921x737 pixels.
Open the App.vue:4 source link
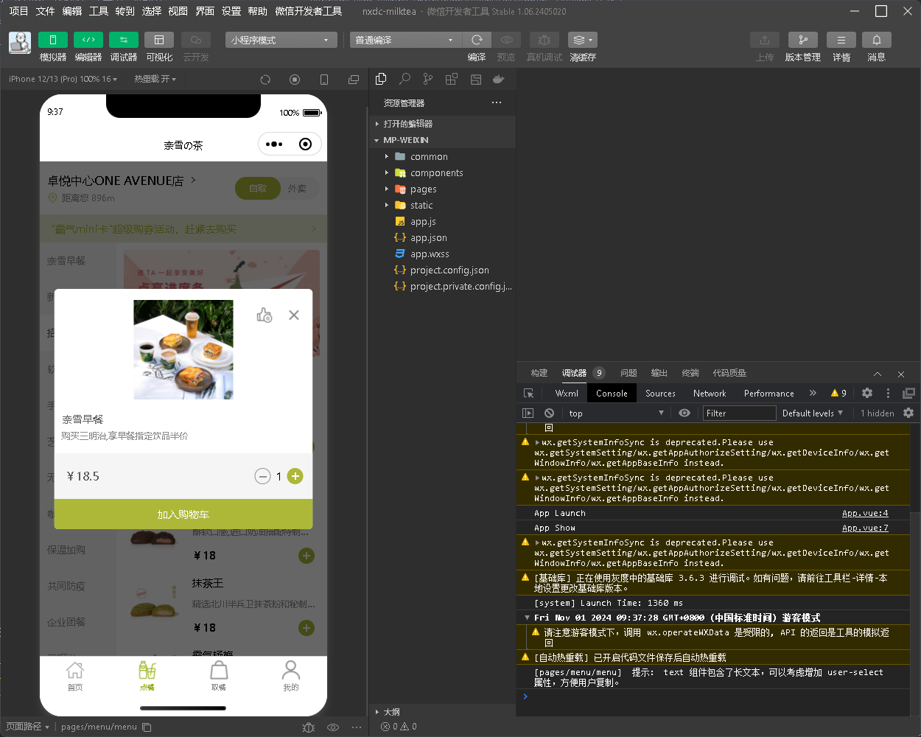[x=865, y=513]
